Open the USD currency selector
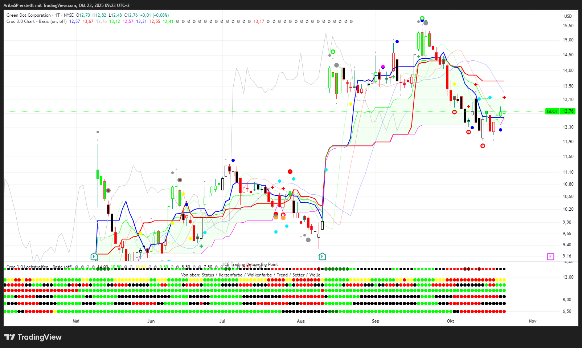The image size is (582, 348). tap(568, 16)
